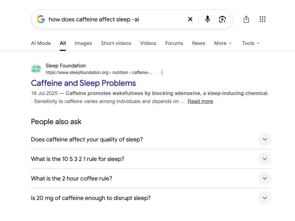Viewport: 295px width, 221px height.
Task: Go to Videos tab
Action: click(148, 43)
